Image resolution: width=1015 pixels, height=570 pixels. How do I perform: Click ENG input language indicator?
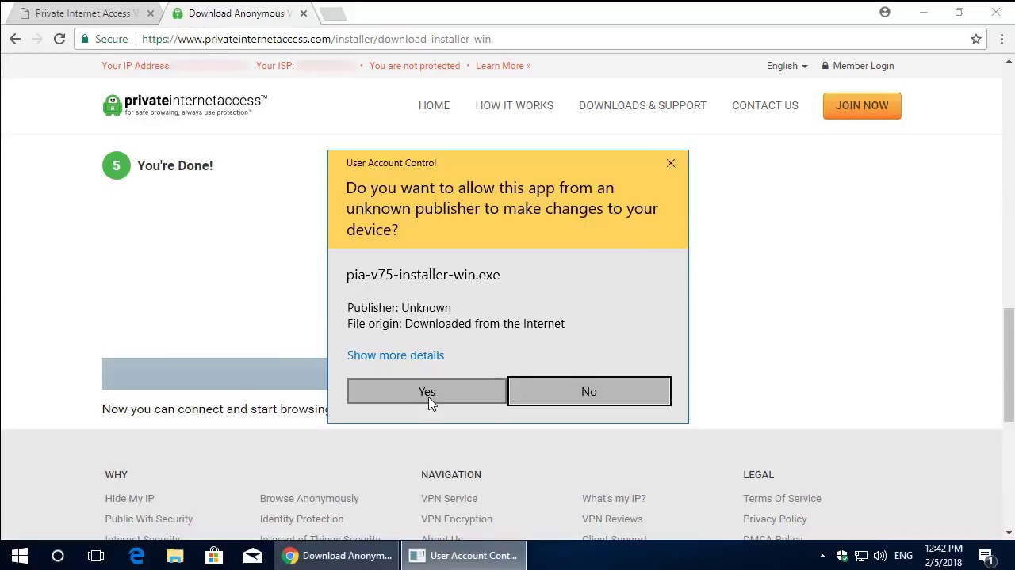click(903, 556)
